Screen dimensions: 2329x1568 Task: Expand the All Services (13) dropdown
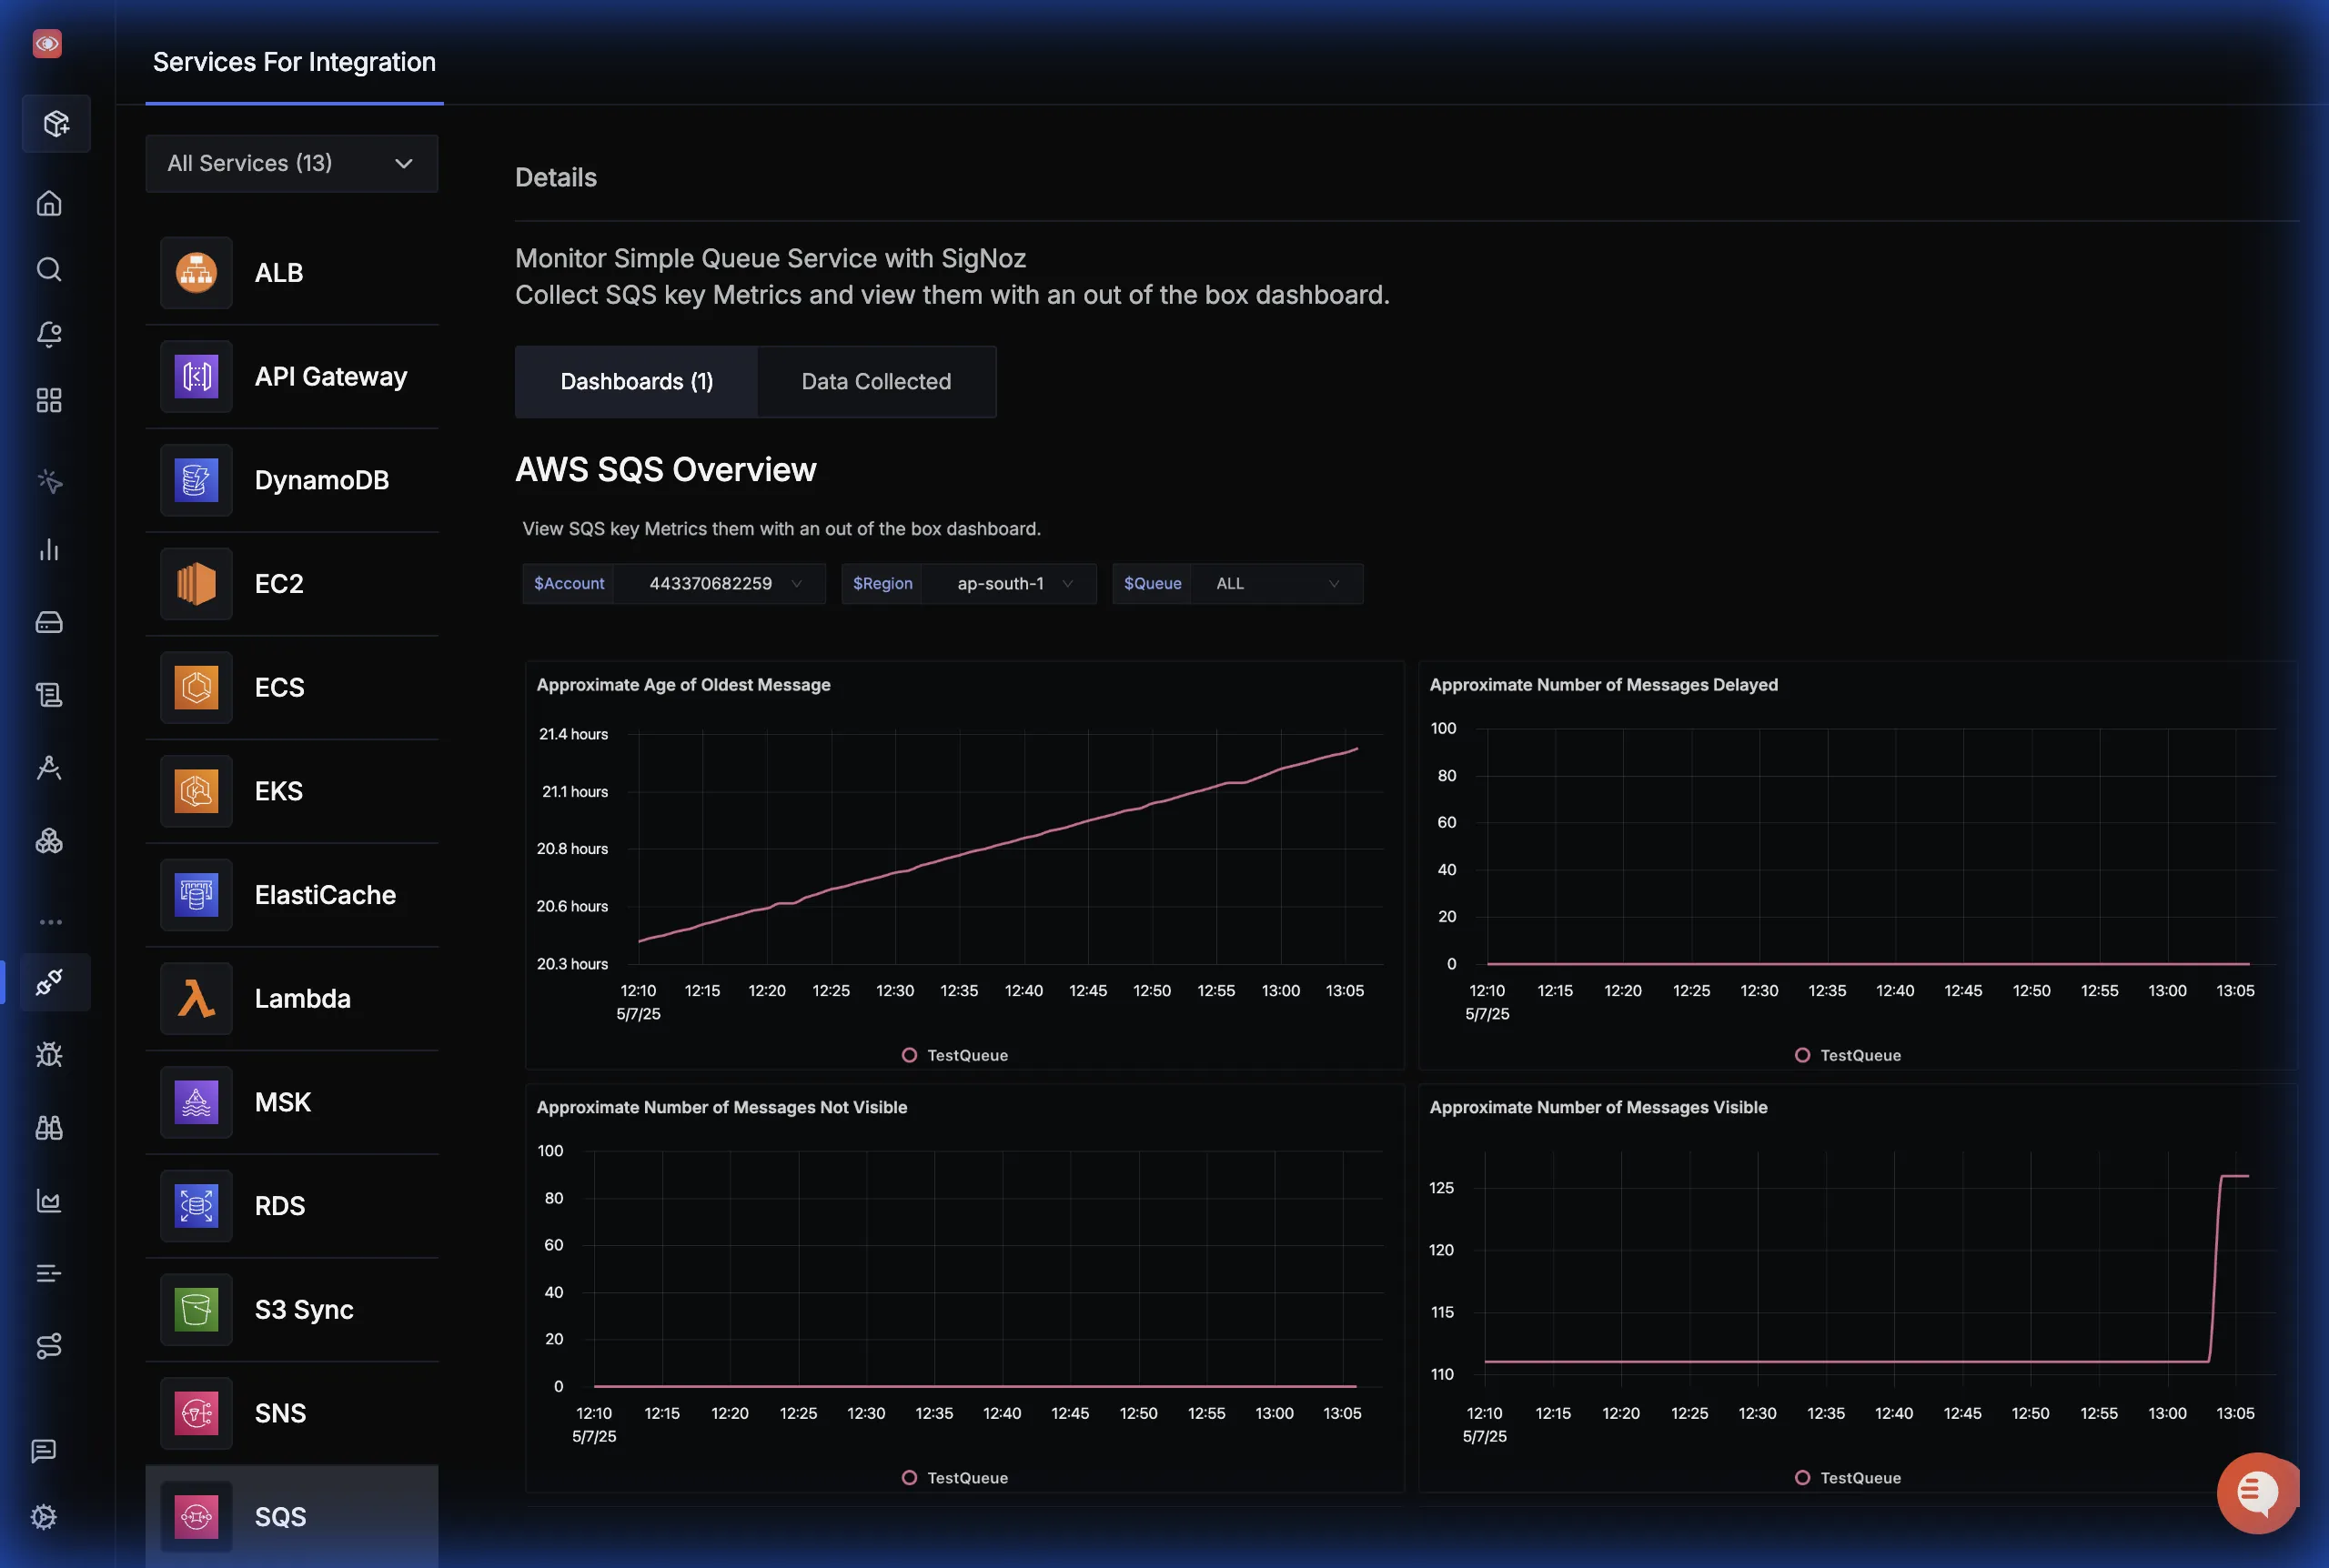coord(291,164)
